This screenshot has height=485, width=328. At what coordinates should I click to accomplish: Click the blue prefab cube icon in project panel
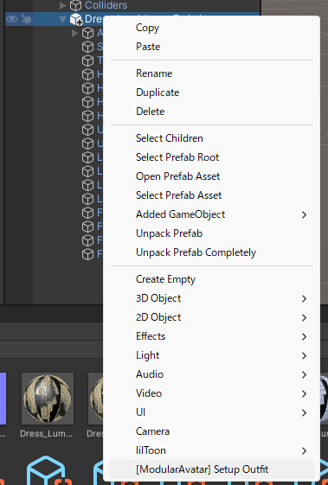click(46, 470)
